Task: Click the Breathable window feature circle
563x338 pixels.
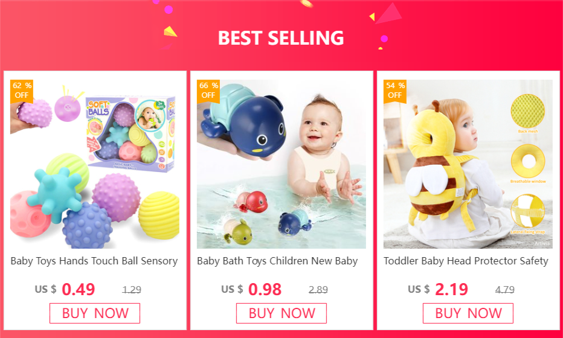Action: [528, 161]
